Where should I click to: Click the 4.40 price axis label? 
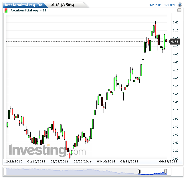(x=175, y=62)
